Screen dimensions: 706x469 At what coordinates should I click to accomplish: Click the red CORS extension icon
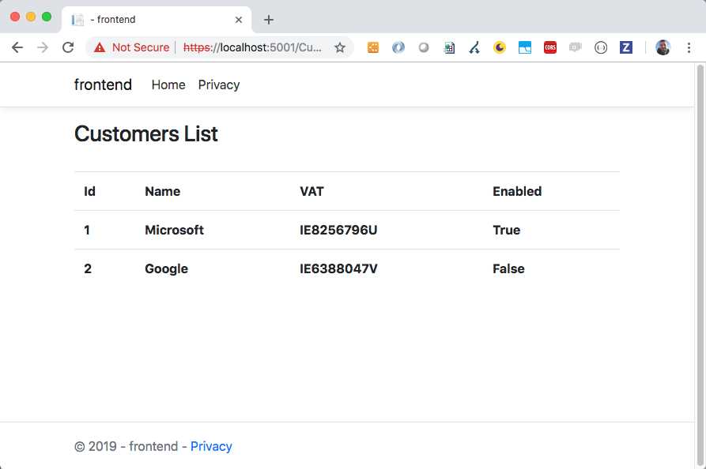coord(550,47)
